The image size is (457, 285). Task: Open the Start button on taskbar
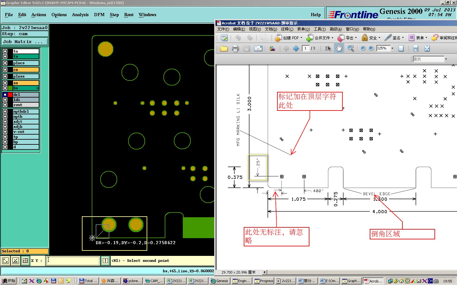click(x=9, y=281)
